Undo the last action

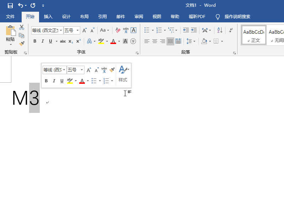click(21, 6)
